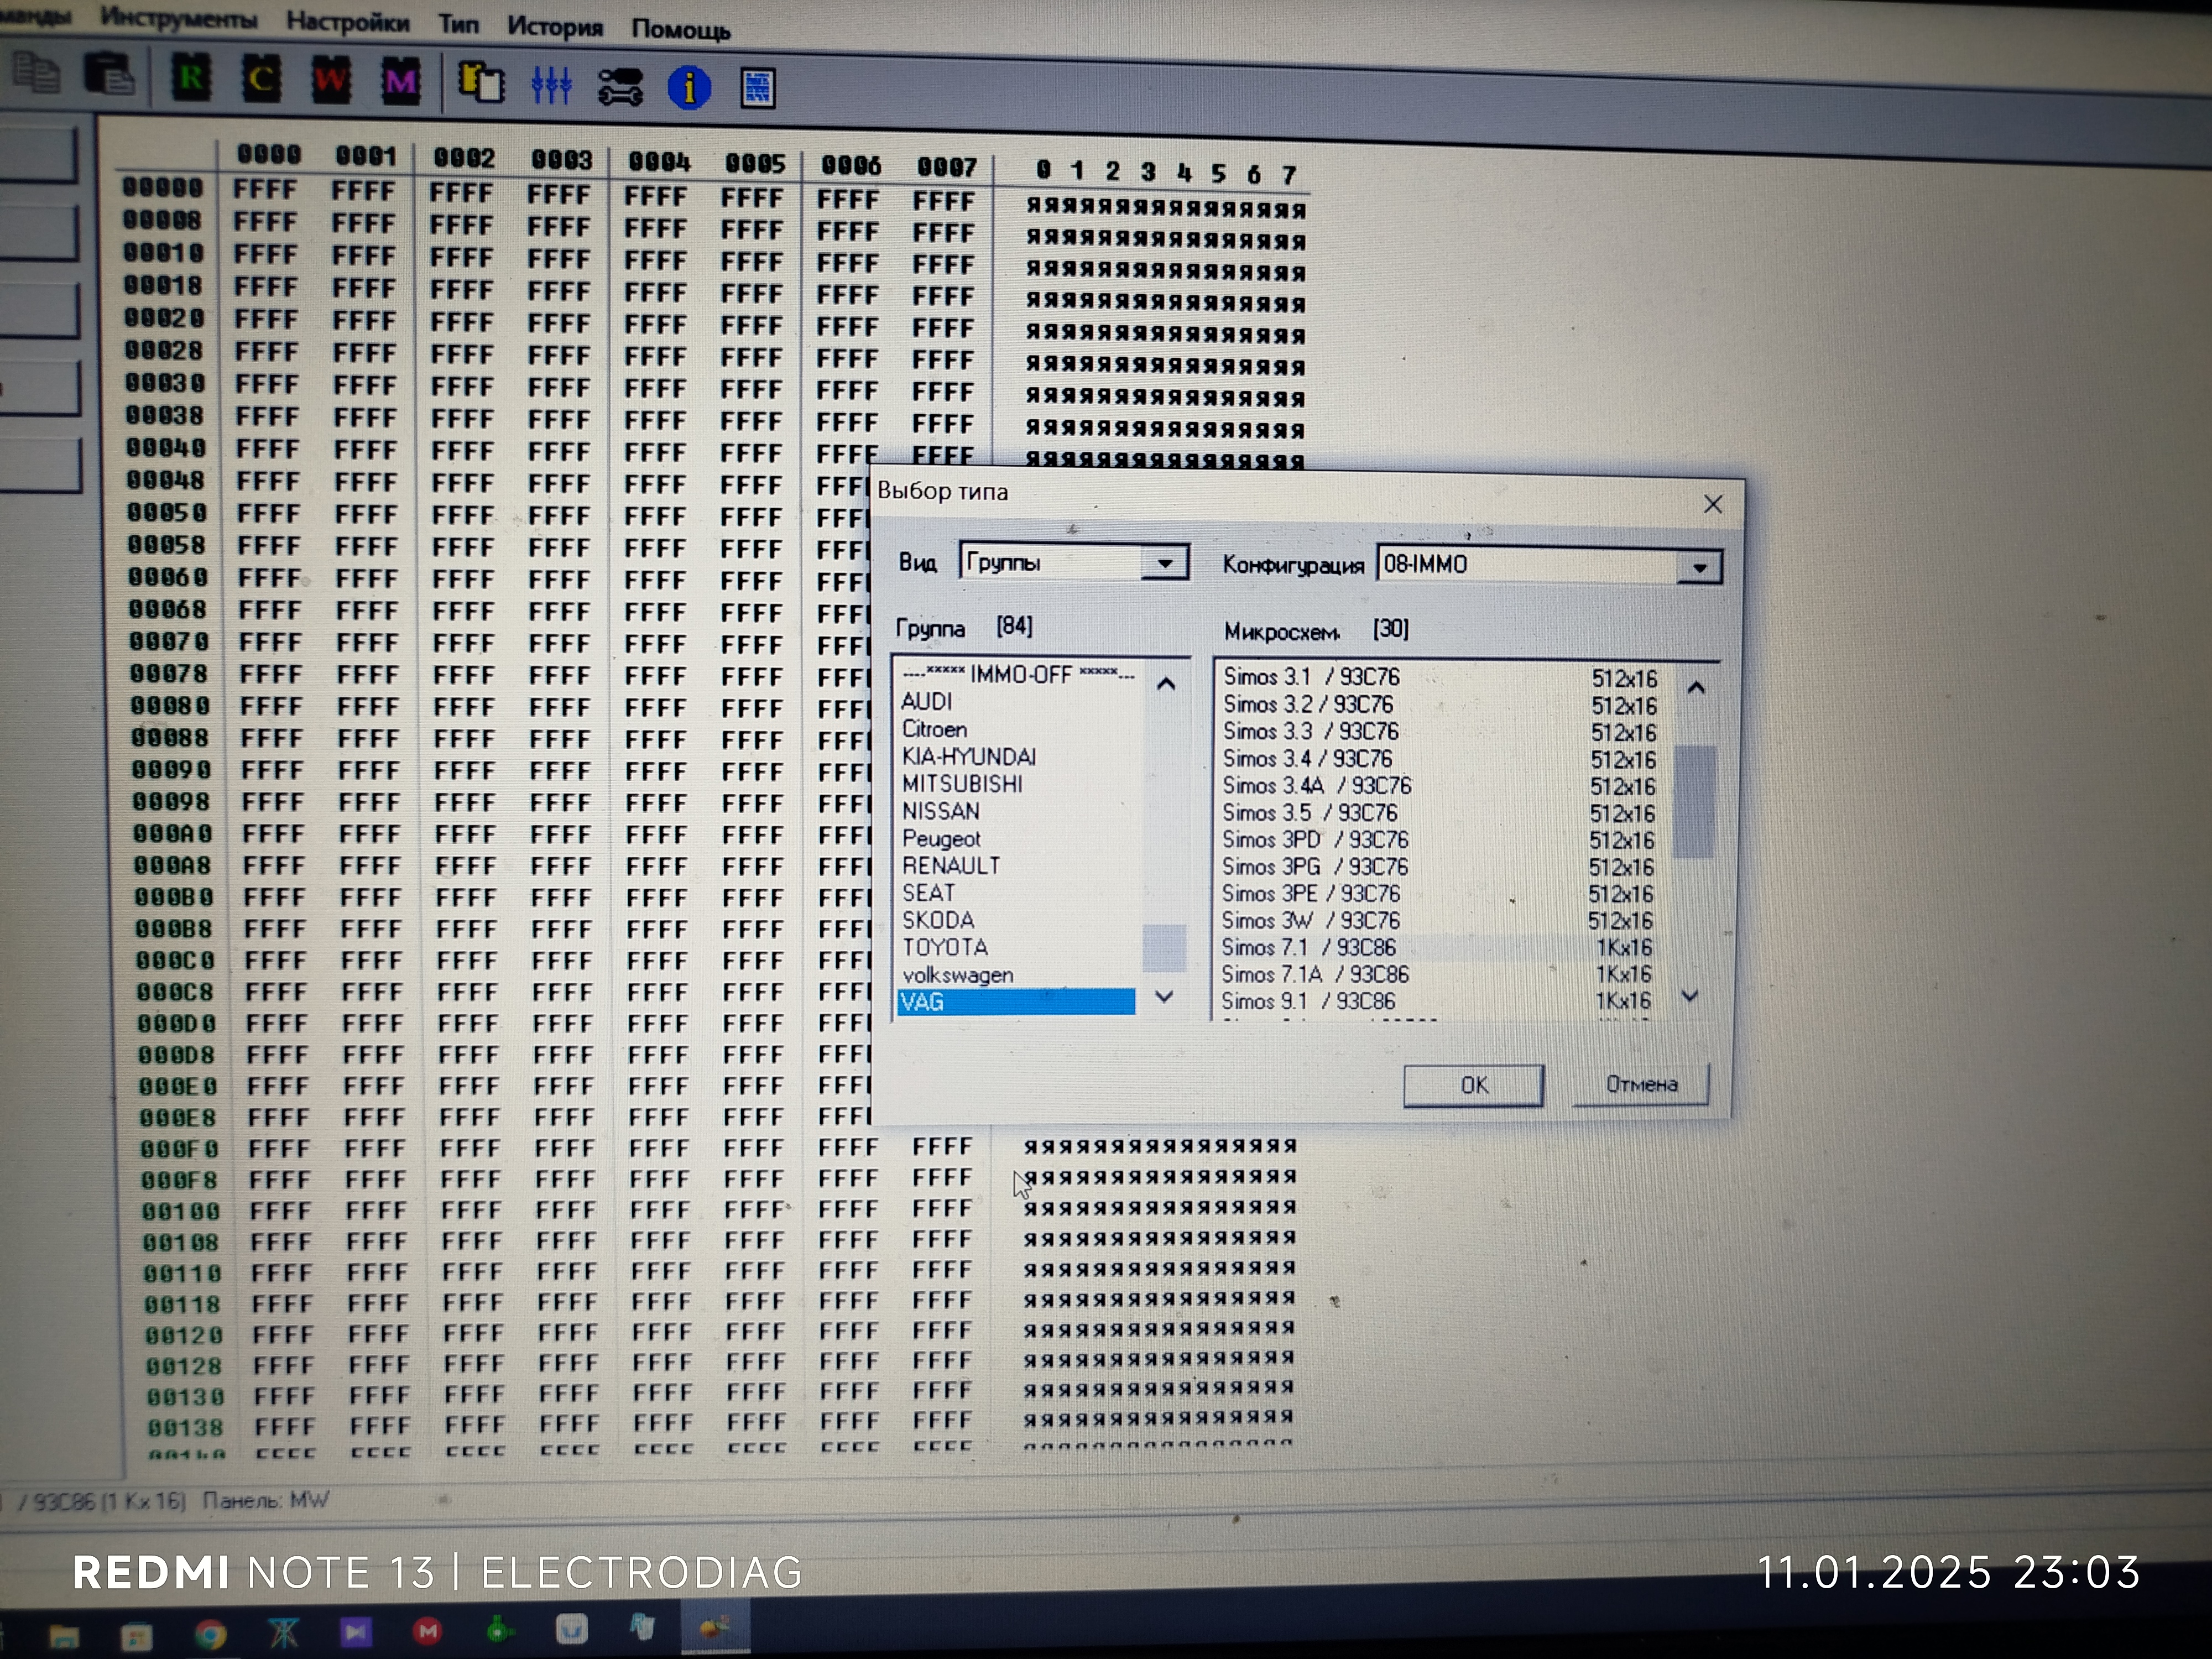
Task: Click the green R read chip icon
Action: [x=192, y=78]
